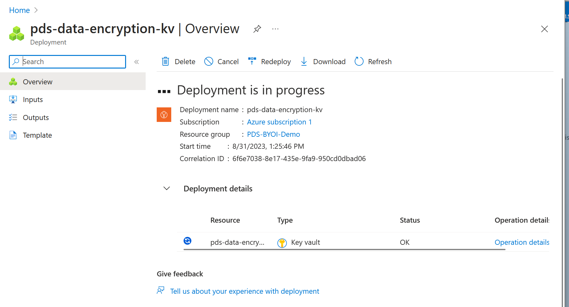Click the Refresh icon
Screen dimensions: 569x307
(x=359, y=61)
